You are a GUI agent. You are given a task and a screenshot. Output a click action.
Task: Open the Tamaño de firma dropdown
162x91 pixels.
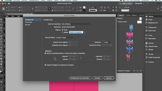107,45
